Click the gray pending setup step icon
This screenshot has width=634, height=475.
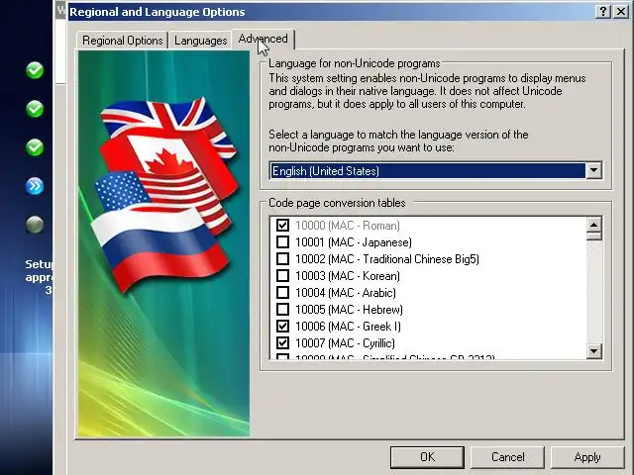click(x=35, y=225)
